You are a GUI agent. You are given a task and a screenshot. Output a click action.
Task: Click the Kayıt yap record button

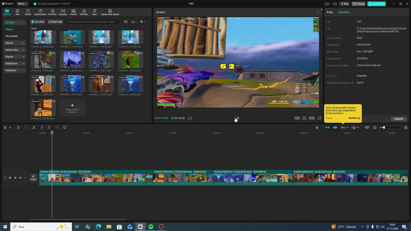coord(55,22)
